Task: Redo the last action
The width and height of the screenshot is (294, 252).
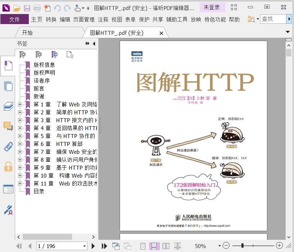Action: click(67, 8)
